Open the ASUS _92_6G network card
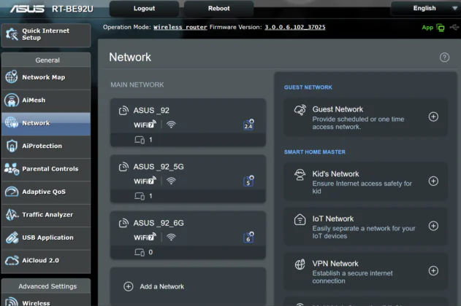 tap(188, 235)
